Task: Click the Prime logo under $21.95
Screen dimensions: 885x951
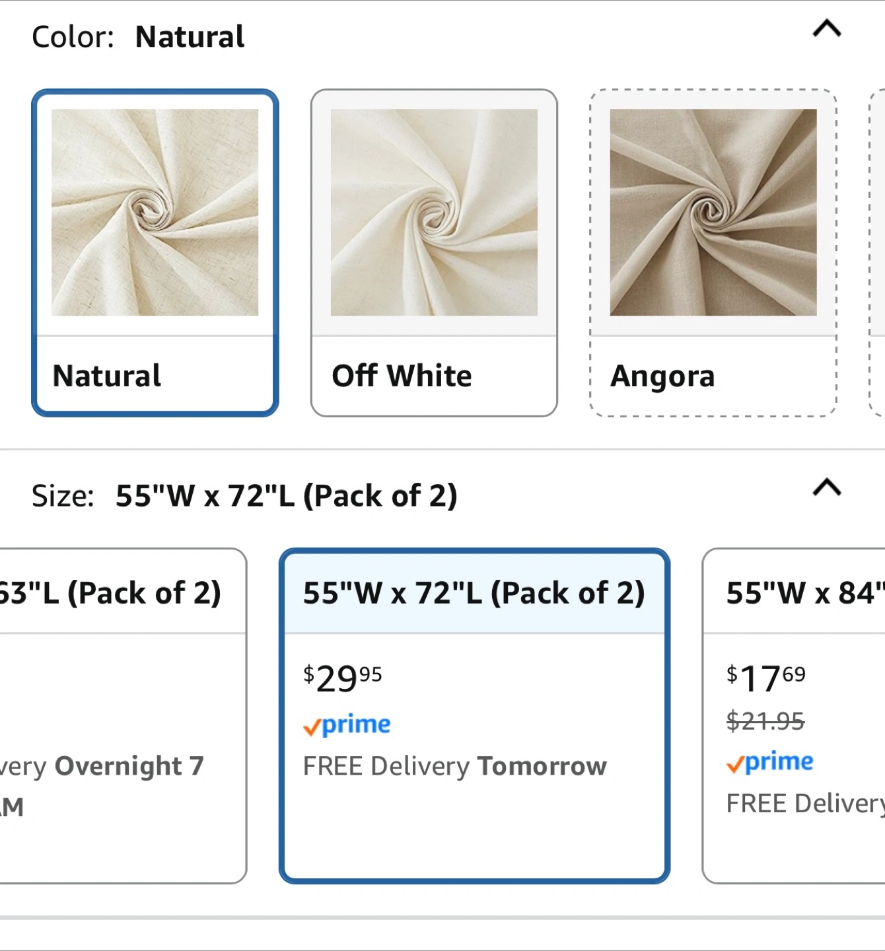Action: (770, 762)
